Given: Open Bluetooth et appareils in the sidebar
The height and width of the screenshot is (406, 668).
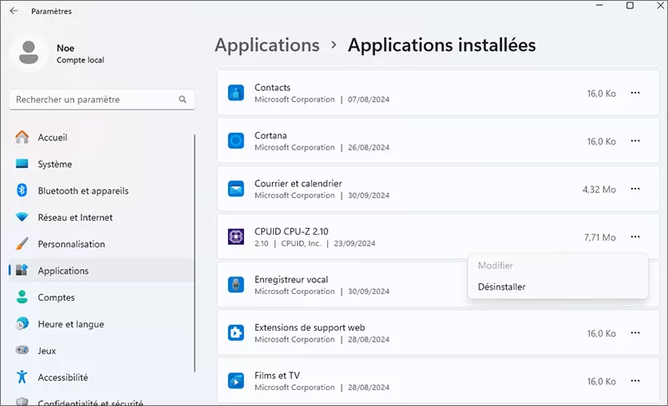Looking at the screenshot, I should [82, 190].
